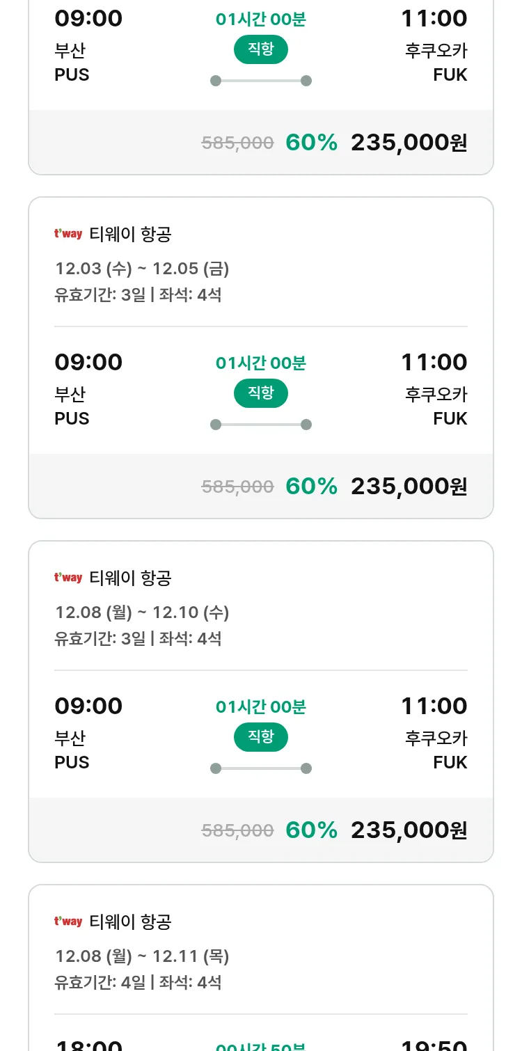
Task: Open the 12.03 (수) ~ 12.05 (금) date range
Action: (x=142, y=269)
